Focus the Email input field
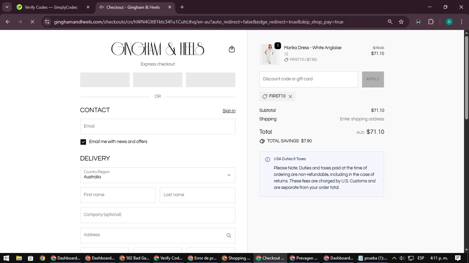Viewport: 469px width, 263px height. [158, 126]
